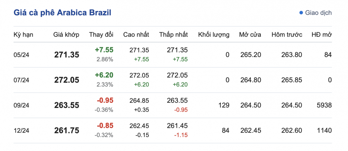The width and height of the screenshot is (348, 151).
Task: Click the blue Giao dịch status dot
Action: [301, 13]
